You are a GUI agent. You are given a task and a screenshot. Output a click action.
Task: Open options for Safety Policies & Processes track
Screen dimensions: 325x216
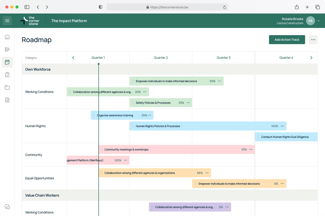click(188, 103)
